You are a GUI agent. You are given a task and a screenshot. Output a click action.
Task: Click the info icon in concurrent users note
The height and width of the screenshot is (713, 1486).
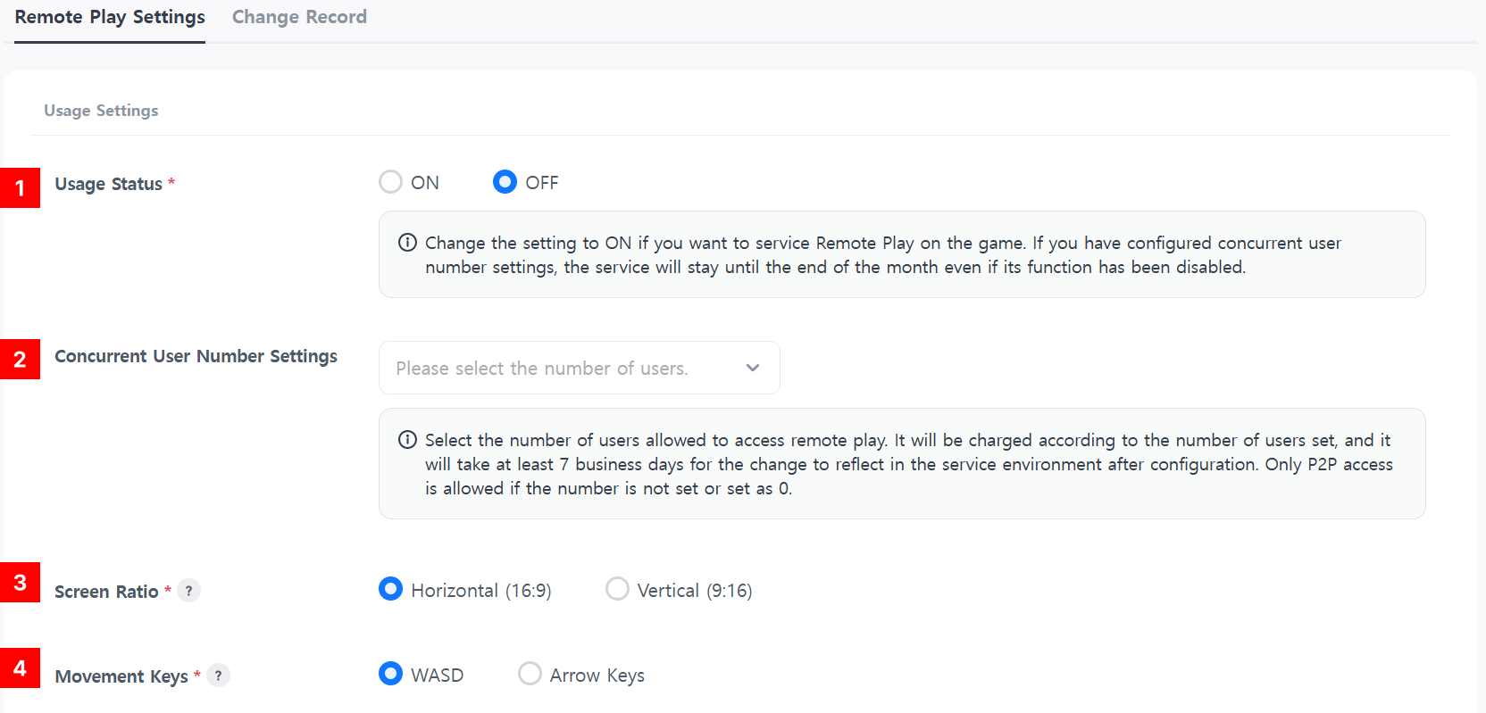coord(407,440)
